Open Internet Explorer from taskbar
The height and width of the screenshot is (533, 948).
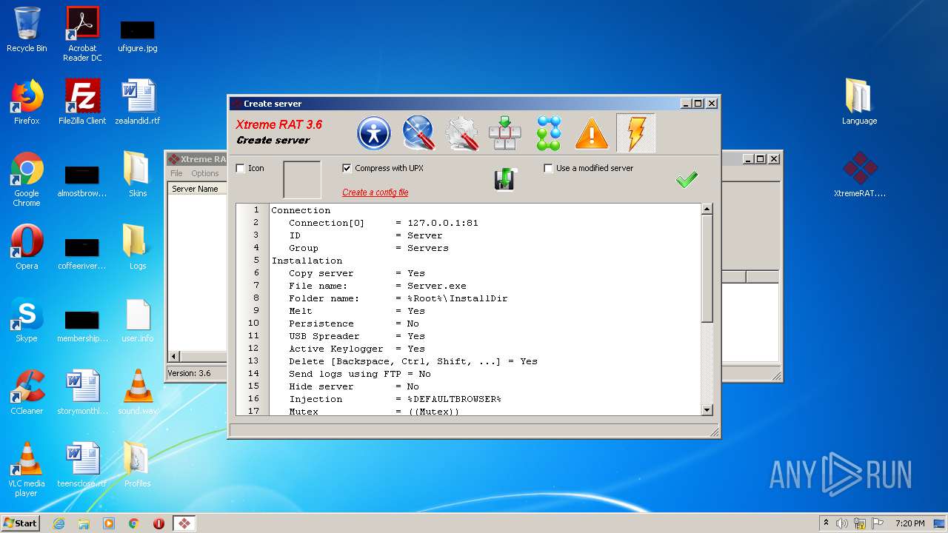pos(59,523)
